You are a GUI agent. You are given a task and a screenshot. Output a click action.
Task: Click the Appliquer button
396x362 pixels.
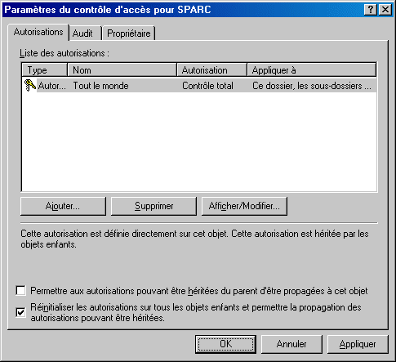coord(358,344)
